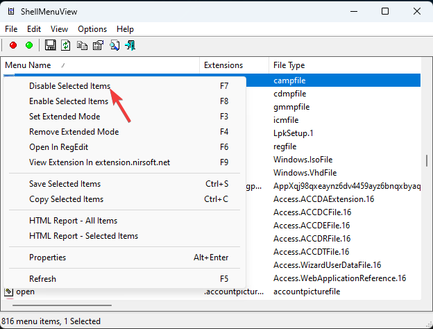Click the Refresh toolbar icon
This screenshot has height=329, width=433.
[66, 45]
